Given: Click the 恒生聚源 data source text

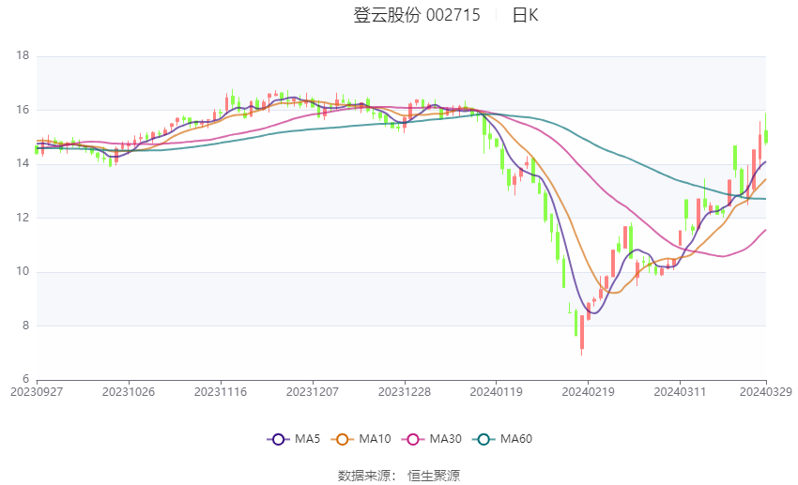Looking at the screenshot, I should 434,476.
